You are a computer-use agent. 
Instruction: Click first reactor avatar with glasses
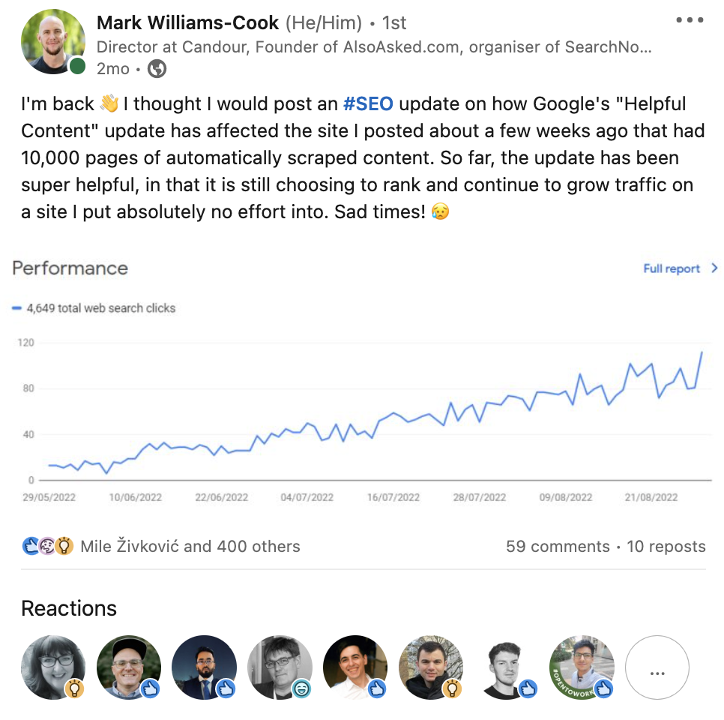(53, 667)
